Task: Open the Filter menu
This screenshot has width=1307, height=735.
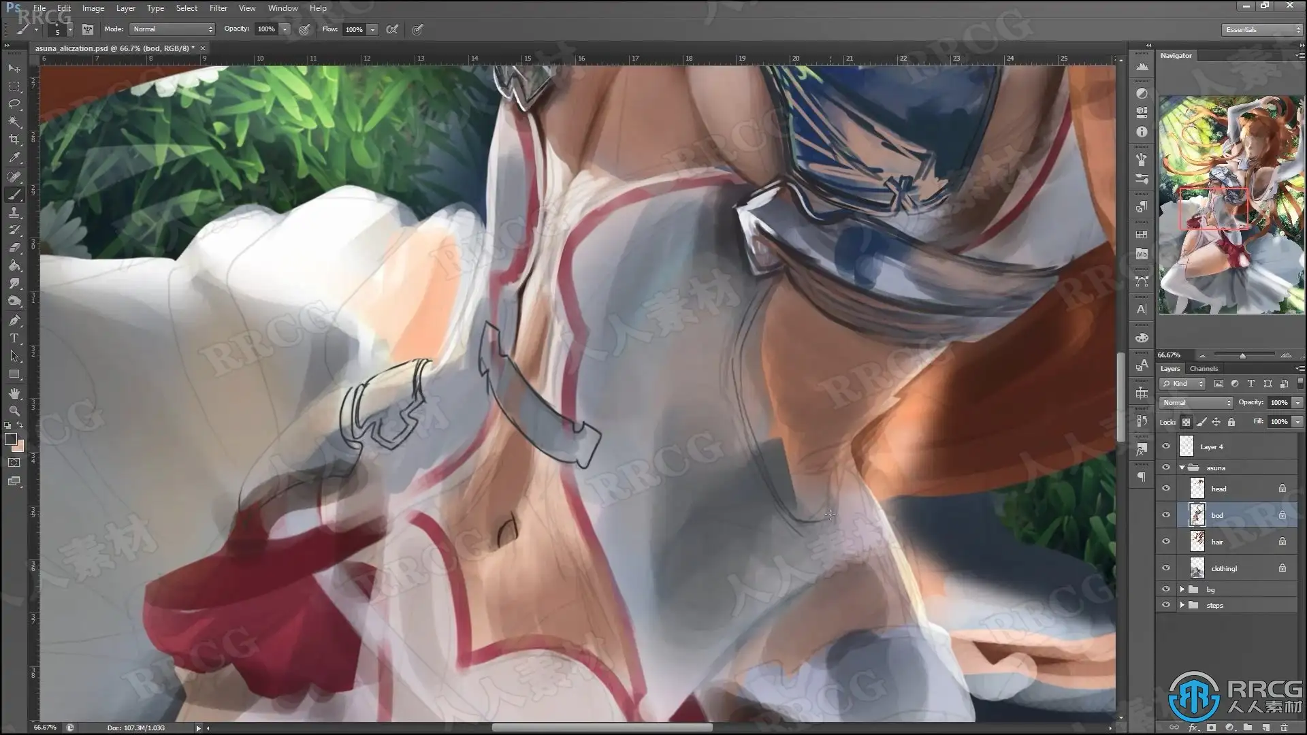Action: pyautogui.click(x=218, y=8)
